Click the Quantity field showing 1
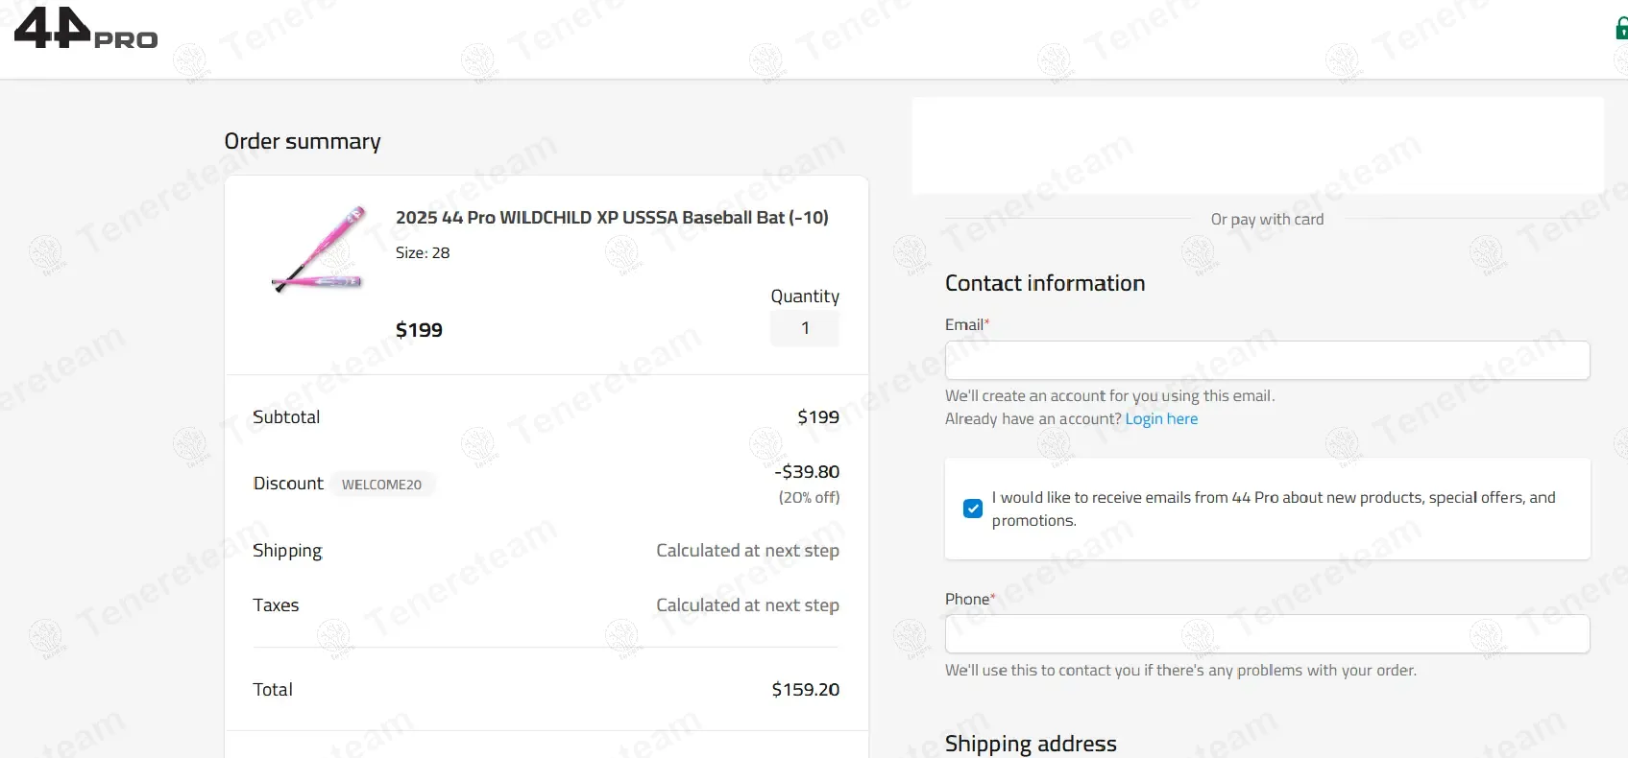This screenshot has width=1628, height=758. (805, 328)
